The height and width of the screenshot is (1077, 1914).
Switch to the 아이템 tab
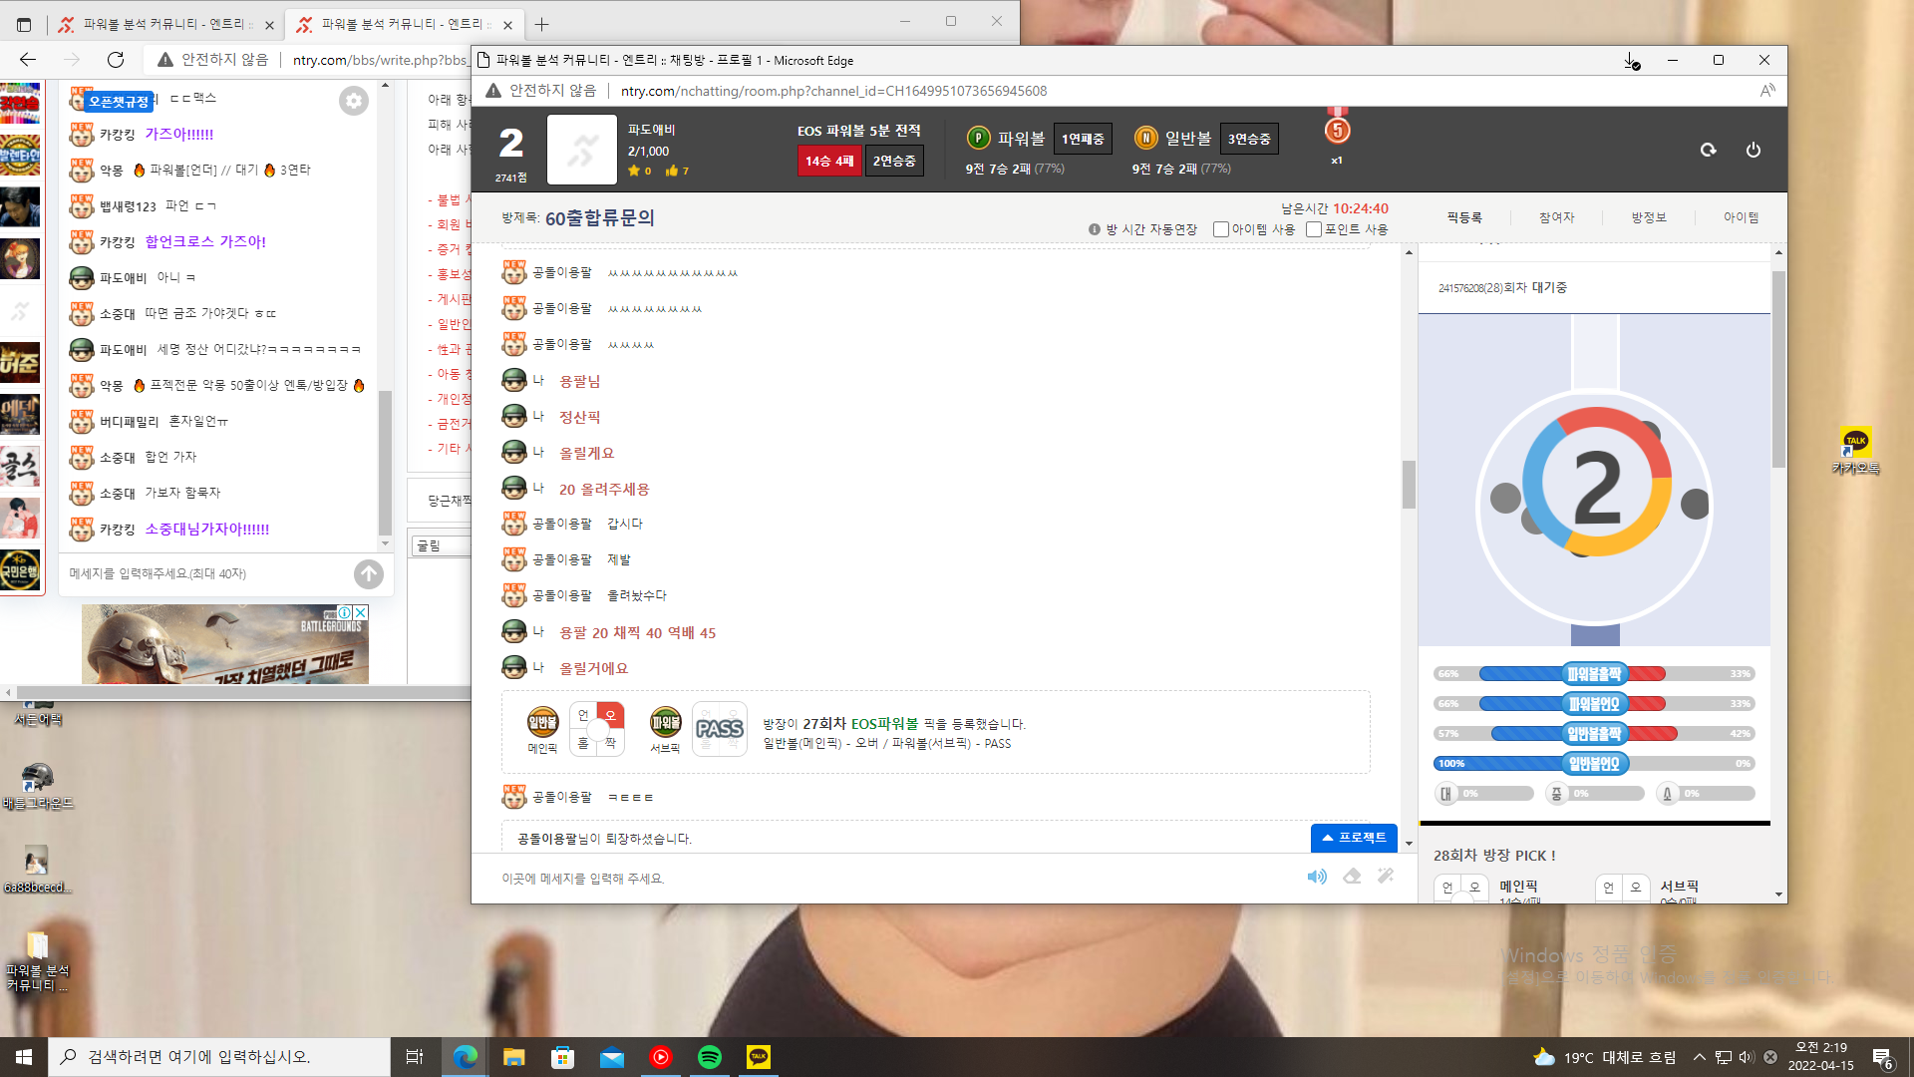point(1742,217)
